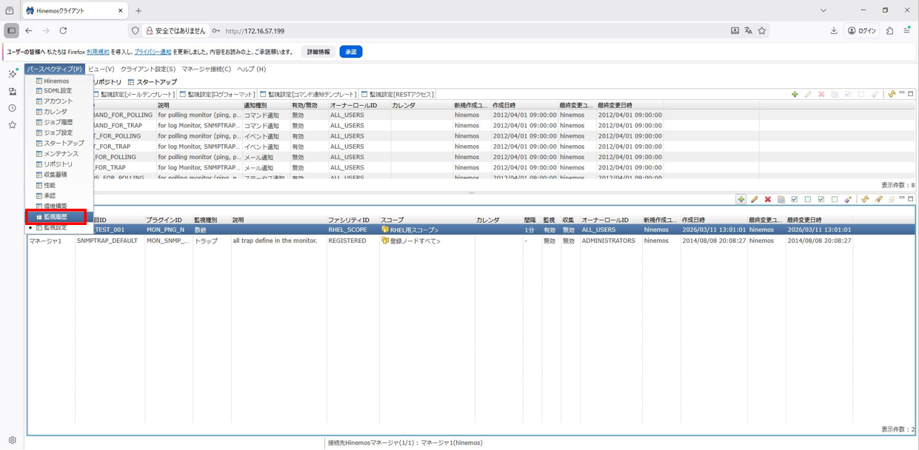Open the ビュー(V) menu
The image size is (919, 450).
101,69
